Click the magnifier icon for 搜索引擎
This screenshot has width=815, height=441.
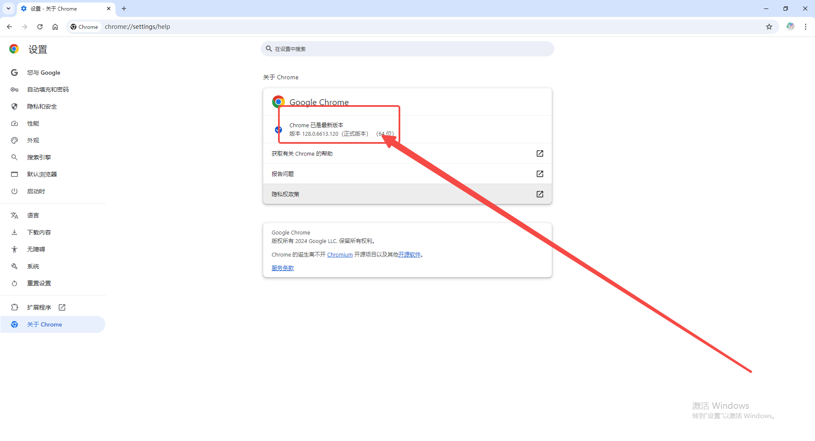(14, 157)
